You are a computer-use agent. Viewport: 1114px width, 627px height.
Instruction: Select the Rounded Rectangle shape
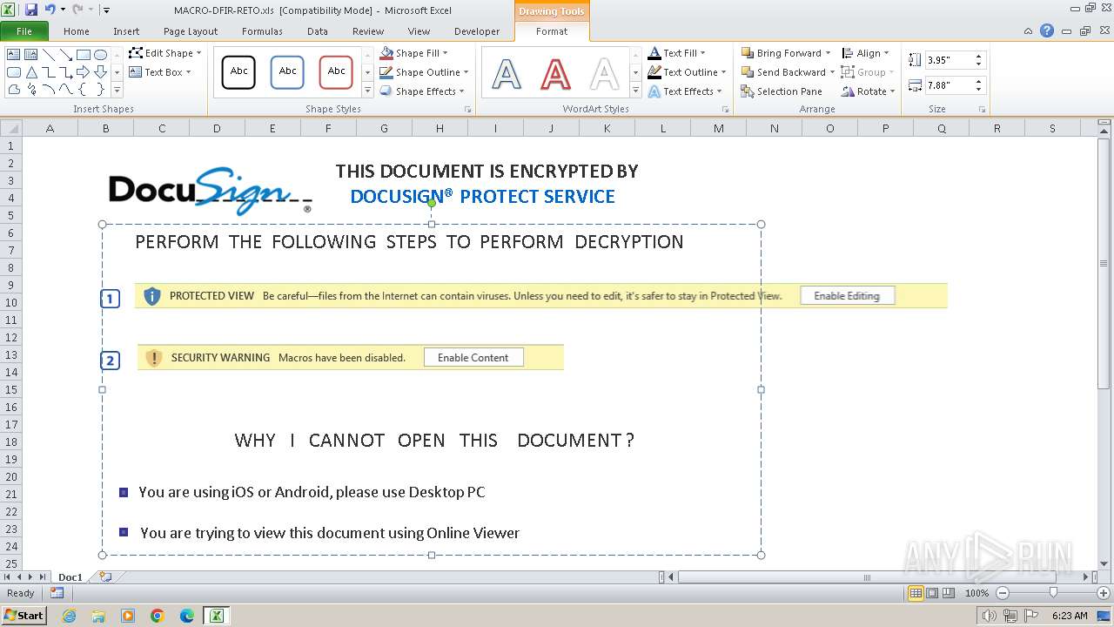coord(14,71)
